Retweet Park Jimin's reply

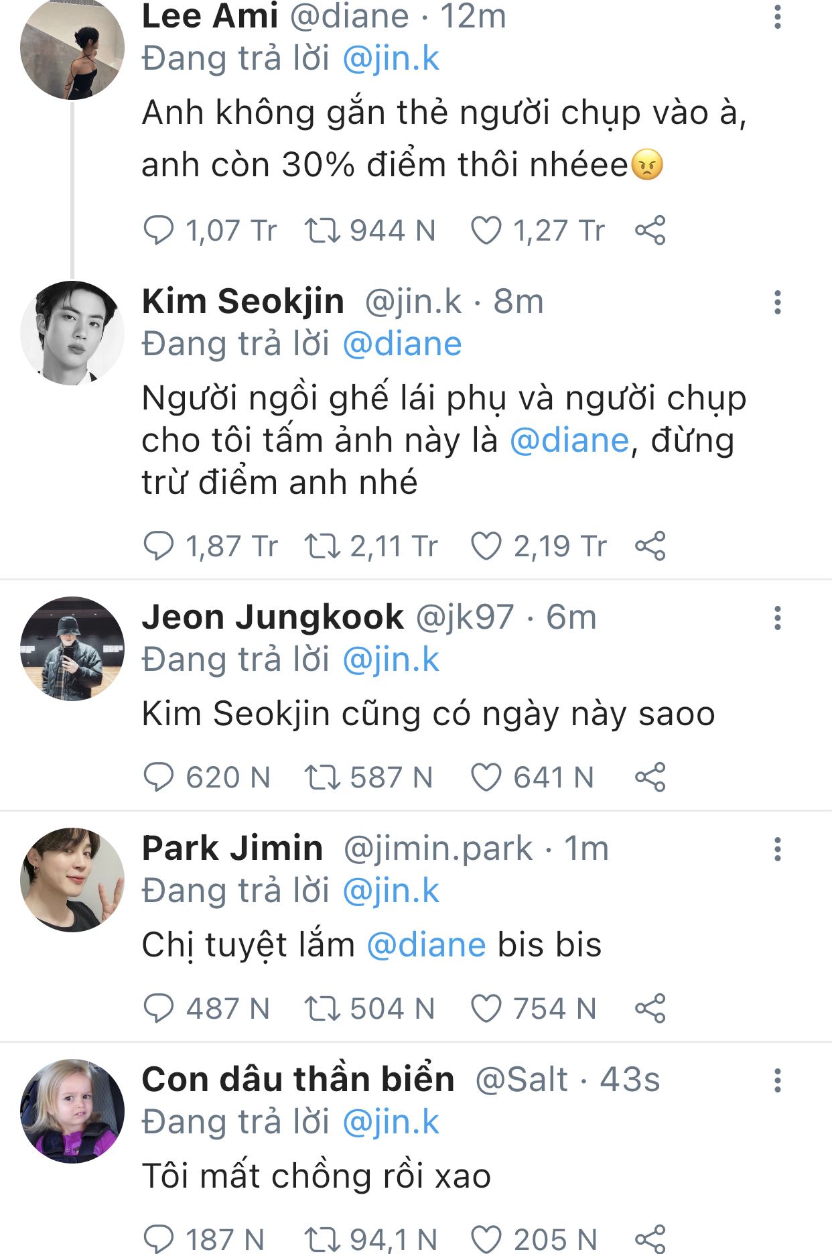[322, 1009]
